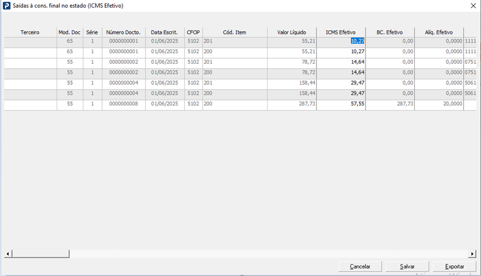
Task: Close the Saídas à cons. final window
Action: (473, 6)
